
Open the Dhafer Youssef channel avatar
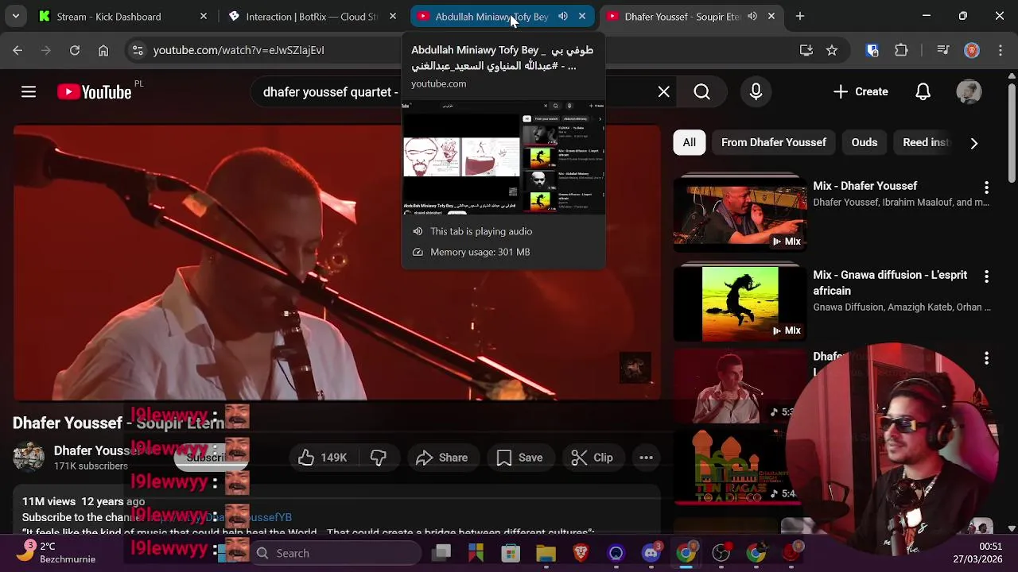click(x=29, y=458)
